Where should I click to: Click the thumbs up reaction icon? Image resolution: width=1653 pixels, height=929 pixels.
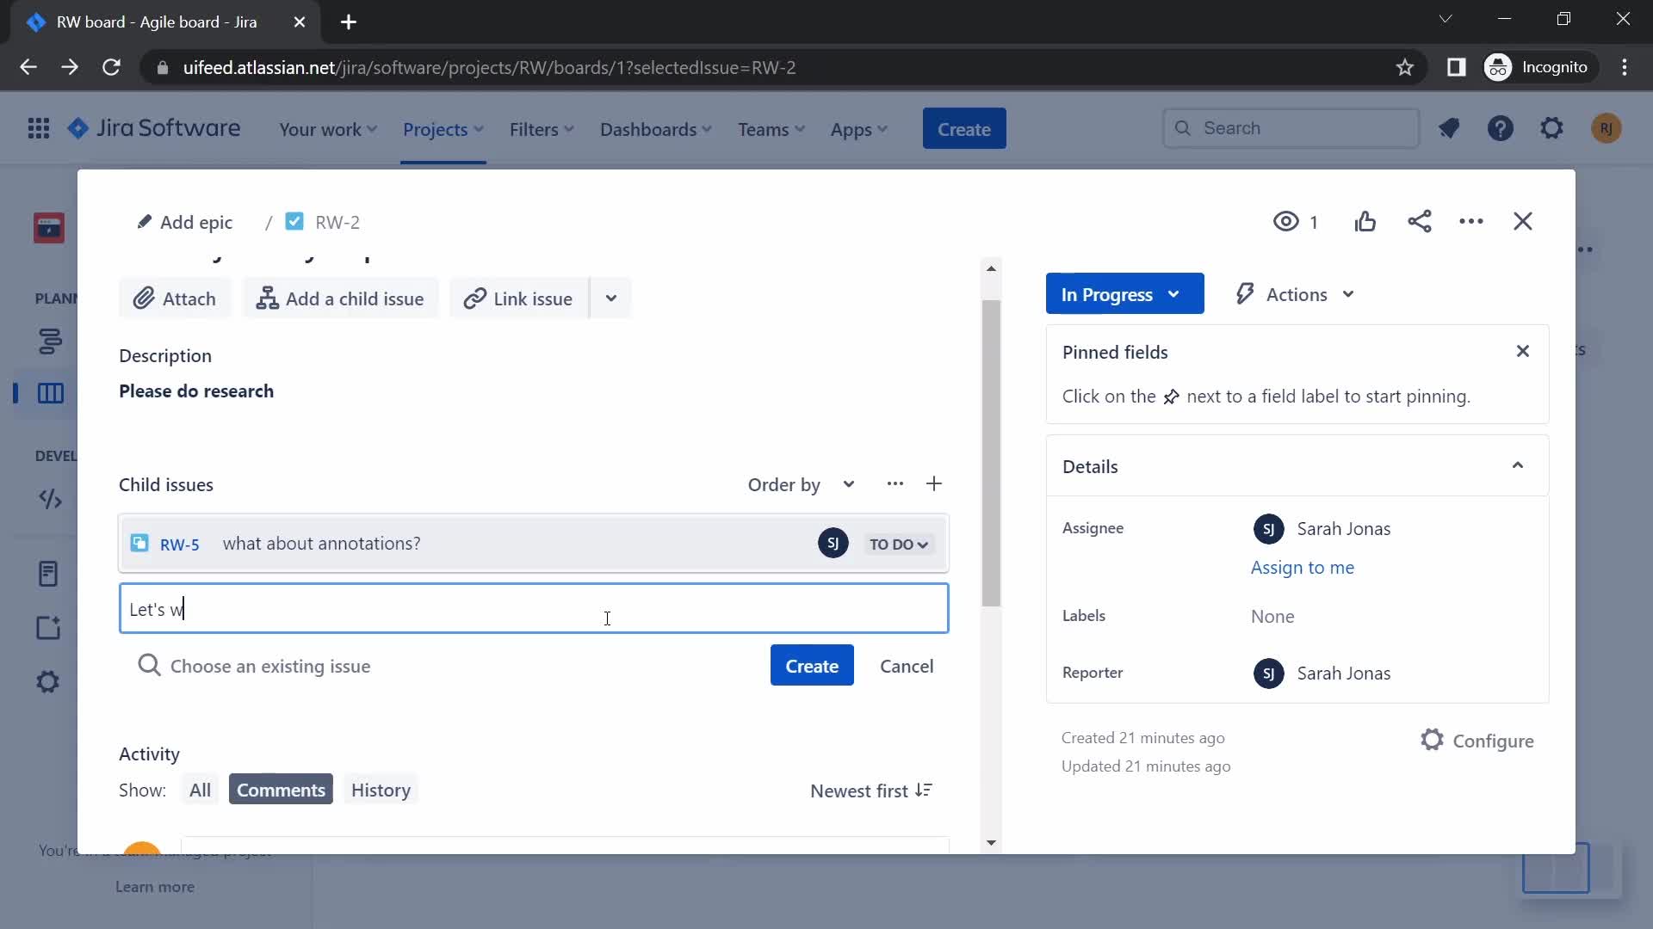point(1365,221)
